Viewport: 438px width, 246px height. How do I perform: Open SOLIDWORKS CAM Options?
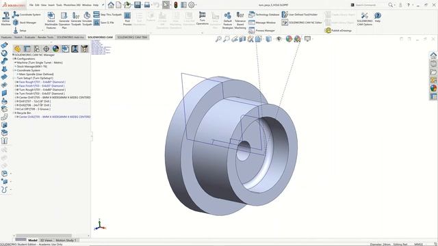365,19
